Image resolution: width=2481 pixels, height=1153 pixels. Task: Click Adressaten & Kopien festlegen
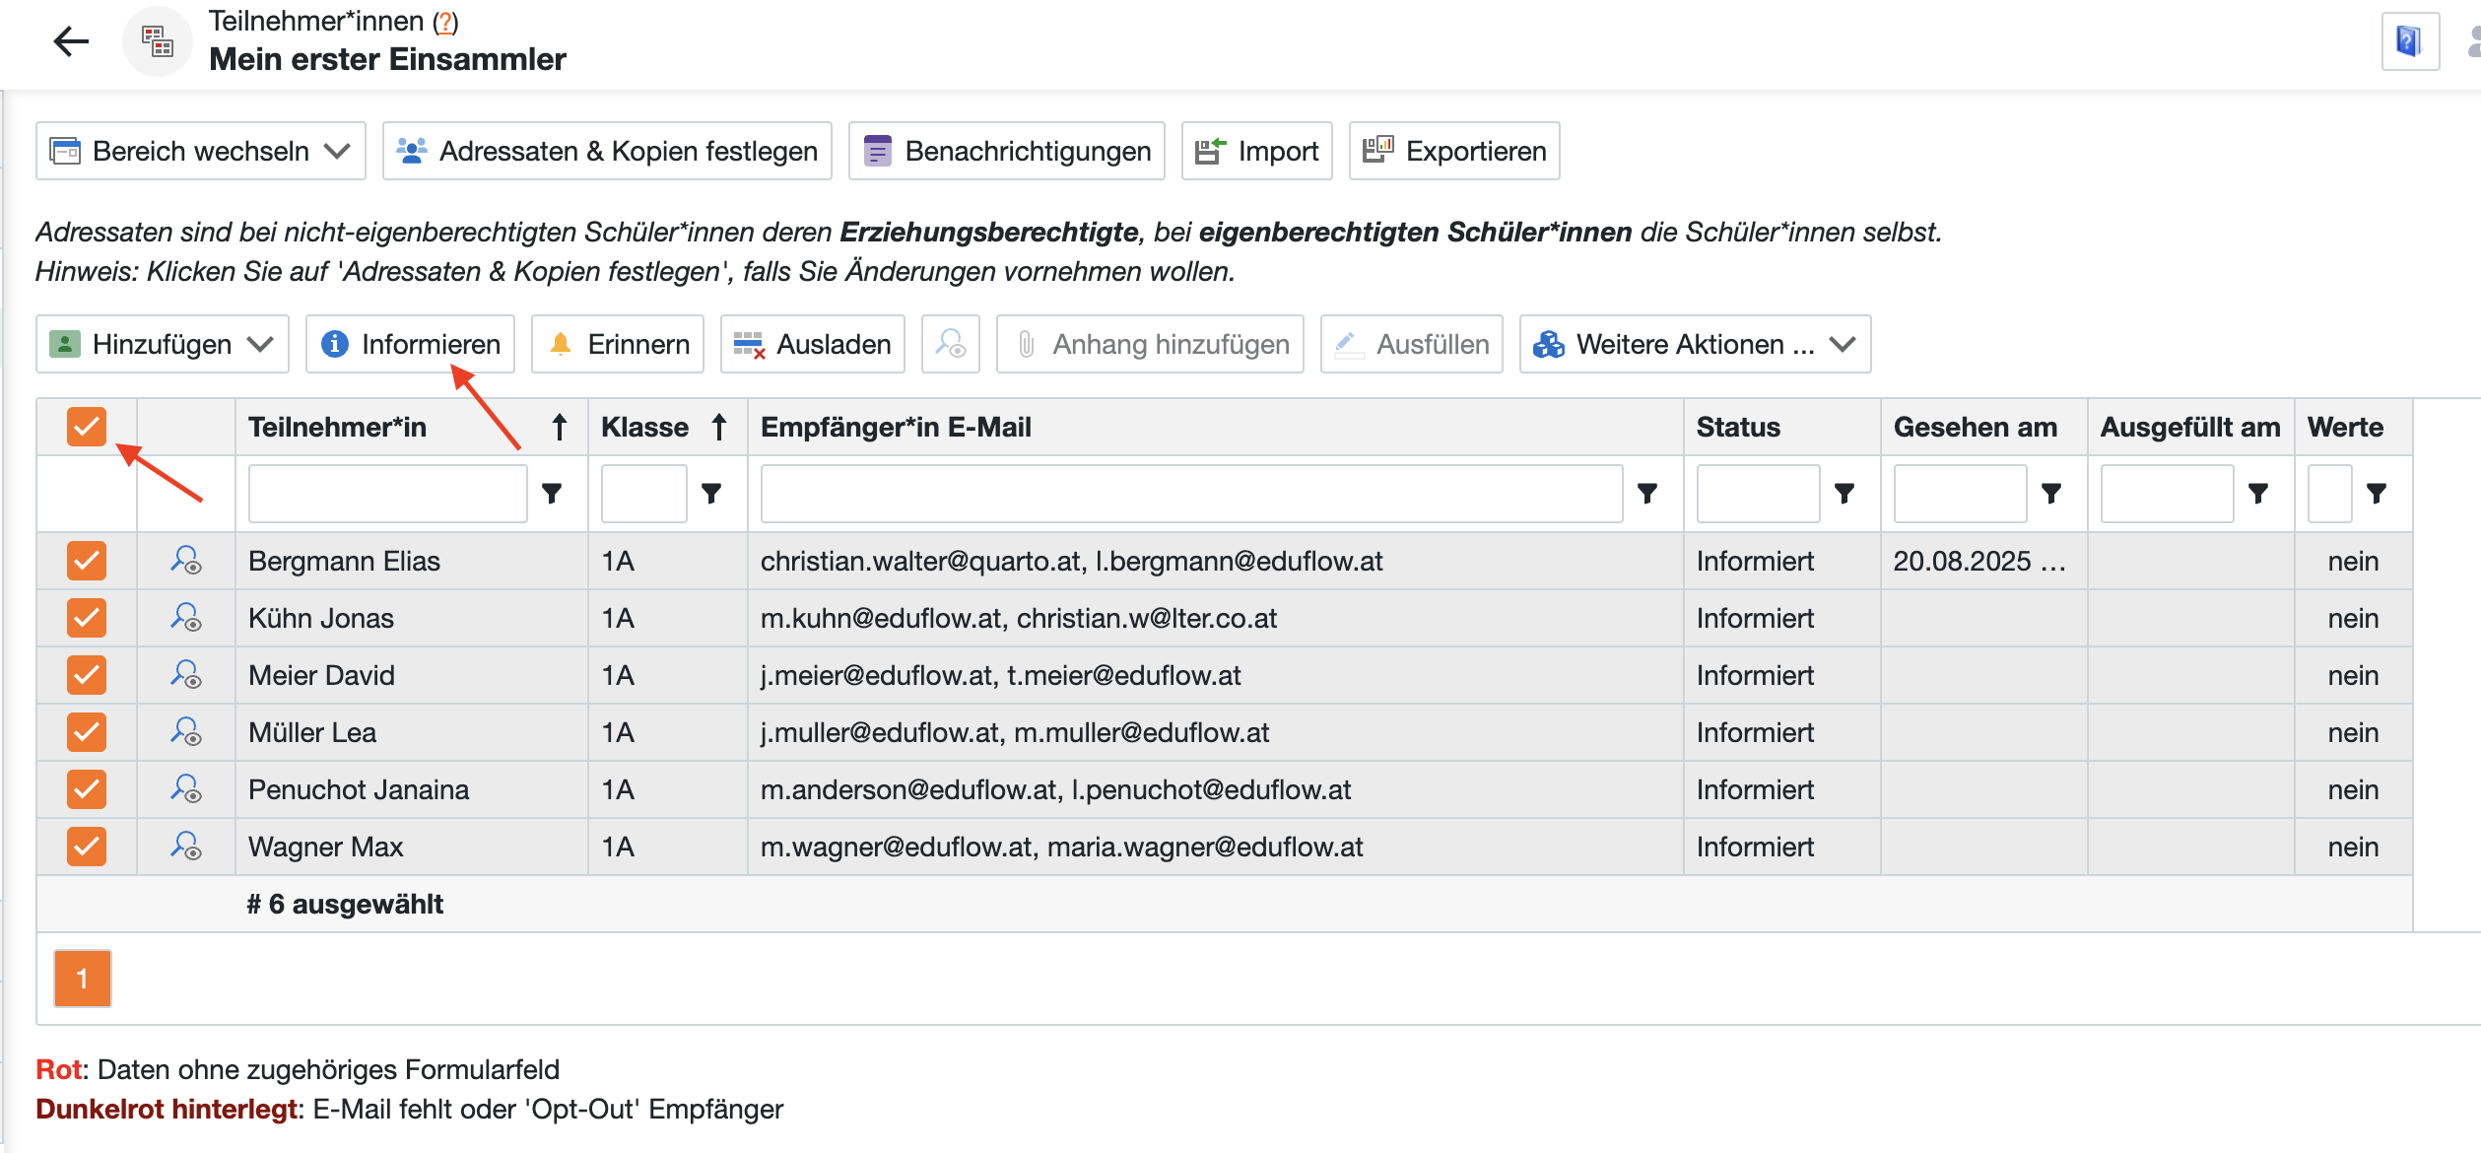pos(607,151)
